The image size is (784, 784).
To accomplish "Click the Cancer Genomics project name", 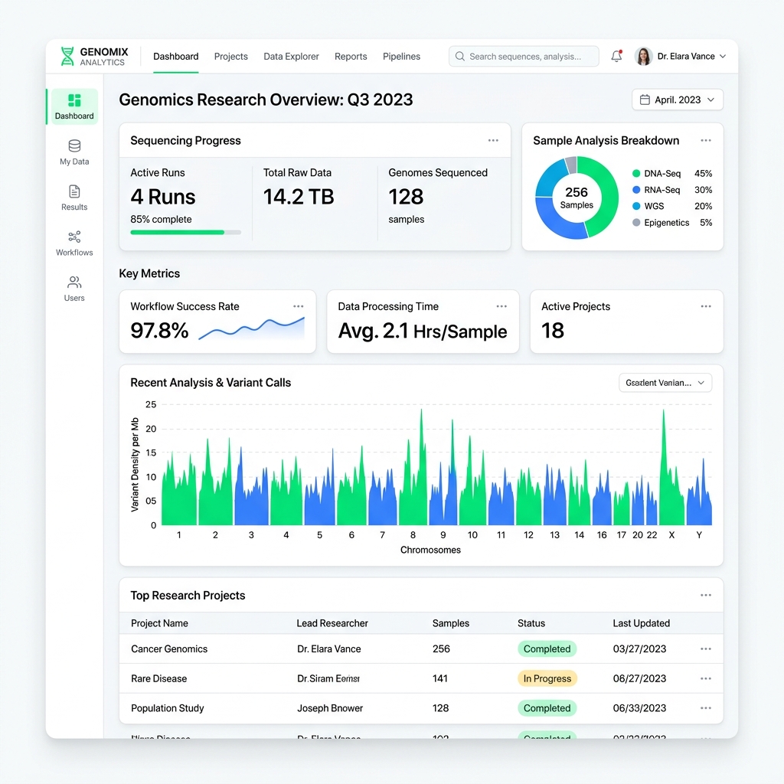I will click(169, 649).
